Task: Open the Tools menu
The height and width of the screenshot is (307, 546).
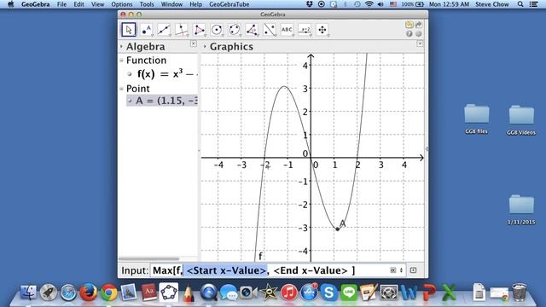Action: 147,4
